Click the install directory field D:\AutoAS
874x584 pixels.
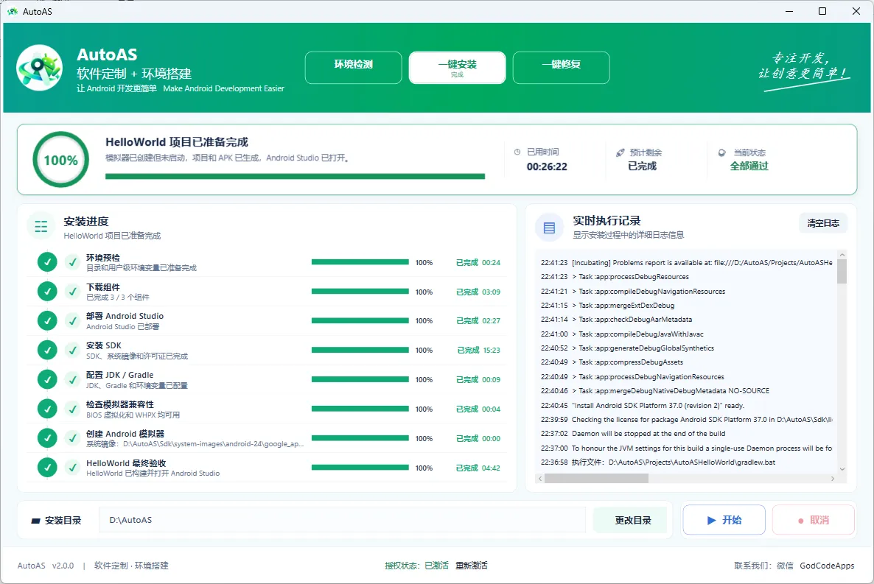click(x=342, y=520)
